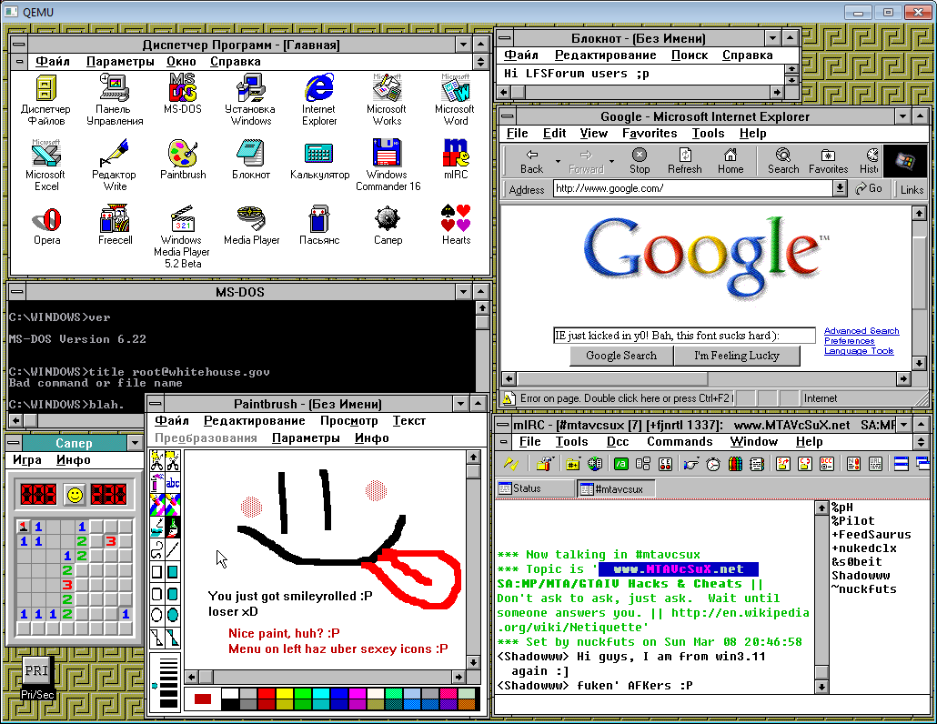Select the yellow color in Paintbrush palette

(285, 694)
